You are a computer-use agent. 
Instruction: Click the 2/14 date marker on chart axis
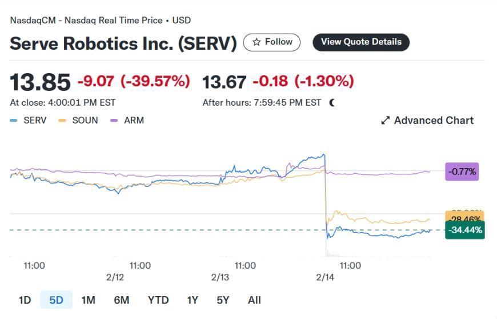click(x=325, y=277)
